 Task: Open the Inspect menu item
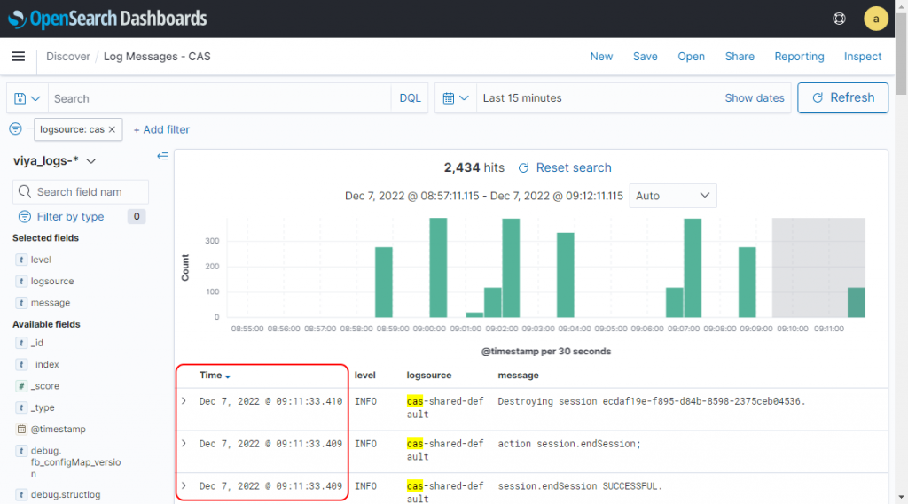pyautogui.click(x=862, y=57)
